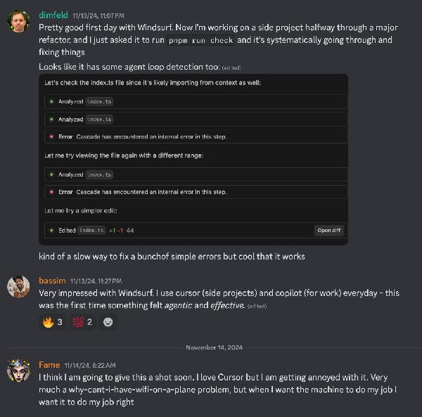This screenshot has height=417, width=422.
Task: Open bassim's username profile
Action: click(x=52, y=281)
